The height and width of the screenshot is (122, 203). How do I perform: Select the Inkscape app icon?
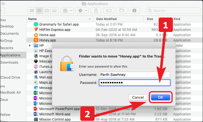(36, 61)
